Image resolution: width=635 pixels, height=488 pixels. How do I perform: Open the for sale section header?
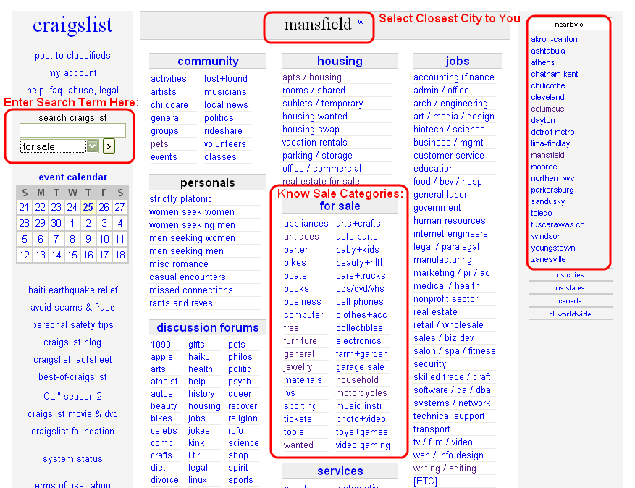pyautogui.click(x=340, y=206)
